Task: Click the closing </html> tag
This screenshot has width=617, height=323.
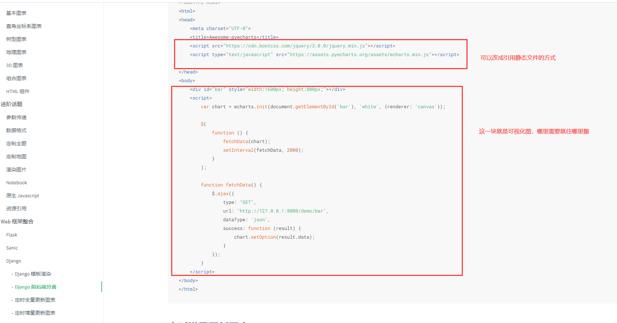Action: click(188, 289)
